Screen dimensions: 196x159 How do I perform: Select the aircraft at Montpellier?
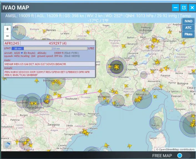[x=105, y=98]
